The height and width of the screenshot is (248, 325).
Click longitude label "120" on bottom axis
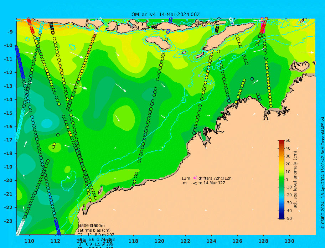click(x=159, y=241)
